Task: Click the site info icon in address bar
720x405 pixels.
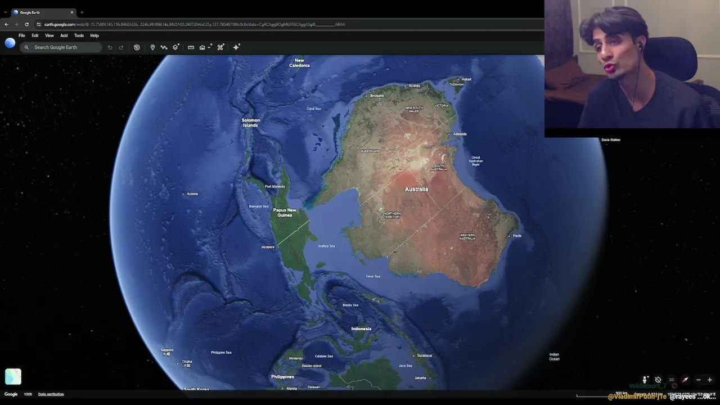Action: (x=39, y=24)
